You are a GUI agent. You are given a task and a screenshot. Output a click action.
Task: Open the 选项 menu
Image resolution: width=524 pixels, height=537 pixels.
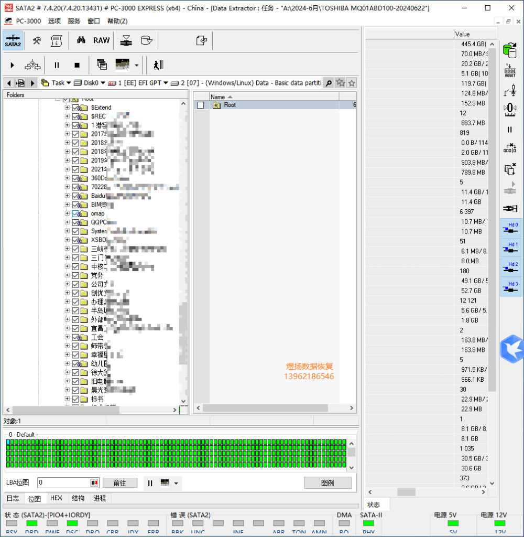[x=54, y=21]
